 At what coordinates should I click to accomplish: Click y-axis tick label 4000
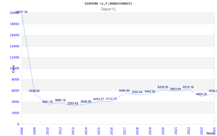pos(15,102)
